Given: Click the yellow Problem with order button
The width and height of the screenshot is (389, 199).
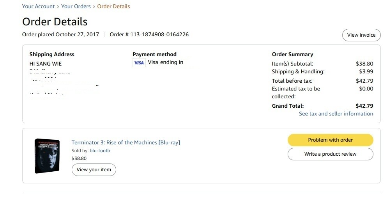Looking at the screenshot, I should [330, 140].
